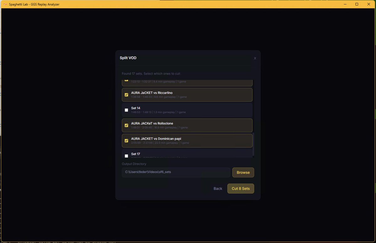Check the Set 17 checkbox
This screenshot has height=243, width=376.
tap(126, 156)
